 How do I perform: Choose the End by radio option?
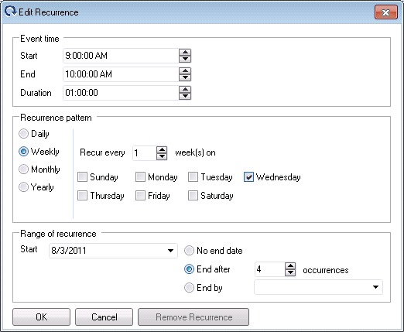pos(189,287)
